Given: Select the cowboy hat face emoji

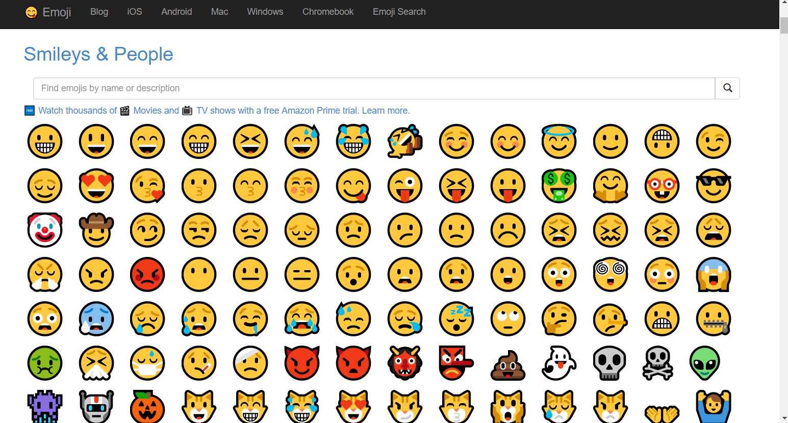Looking at the screenshot, I should (96, 230).
